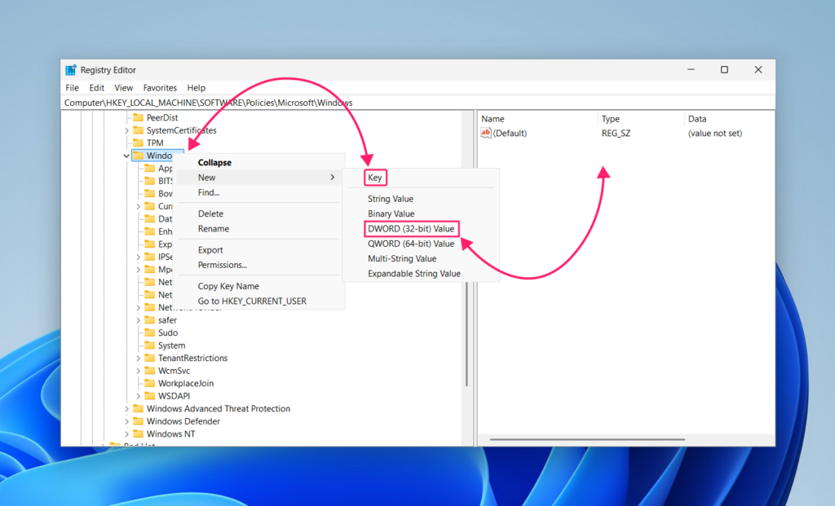
Task: Select the WorkplaceJoin tree entry
Action: click(185, 383)
